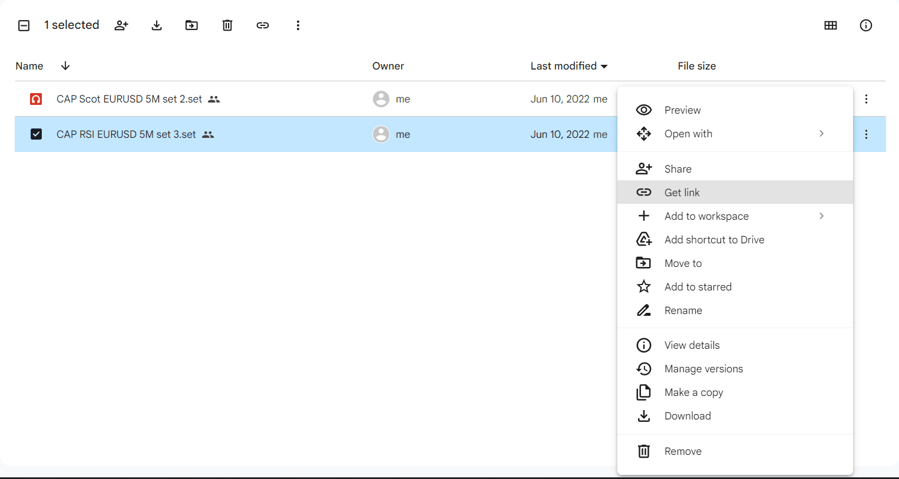Viewport: 899px width, 479px height.
Task: Uncheck the CAP RSI EURUSD file checkbox
Action: point(36,134)
